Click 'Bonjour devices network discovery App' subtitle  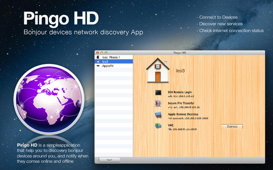click(83, 32)
